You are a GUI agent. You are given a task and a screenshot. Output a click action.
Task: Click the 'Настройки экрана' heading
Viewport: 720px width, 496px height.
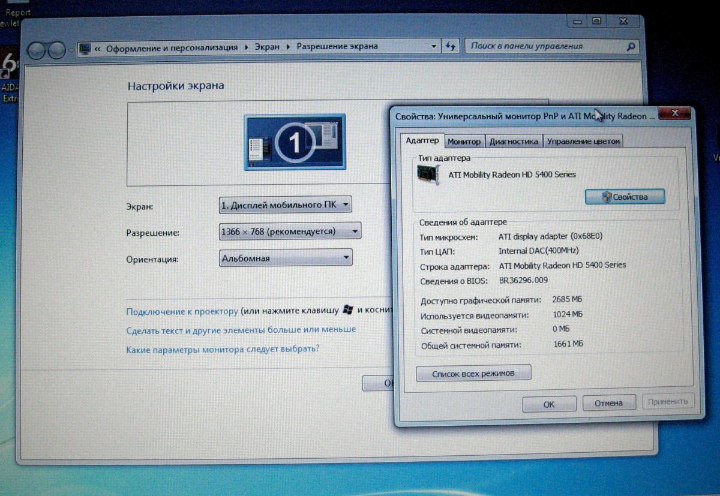(176, 86)
